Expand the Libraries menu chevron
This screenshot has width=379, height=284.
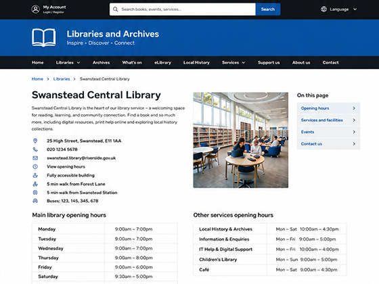click(79, 63)
